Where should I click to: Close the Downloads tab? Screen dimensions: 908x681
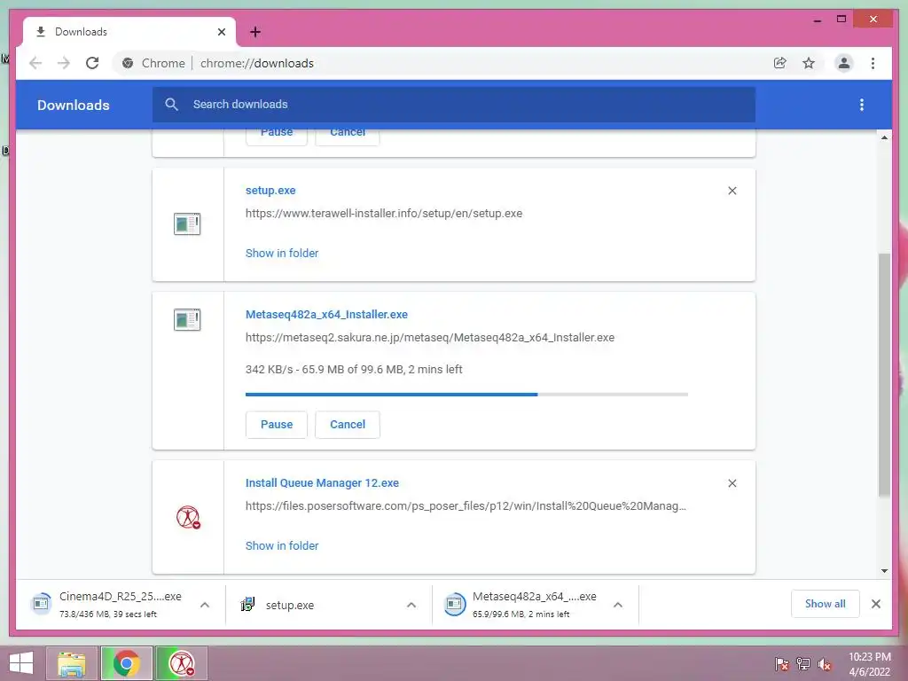(x=221, y=32)
